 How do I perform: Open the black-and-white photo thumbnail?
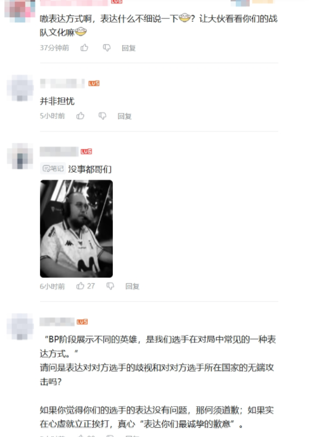click(x=77, y=229)
